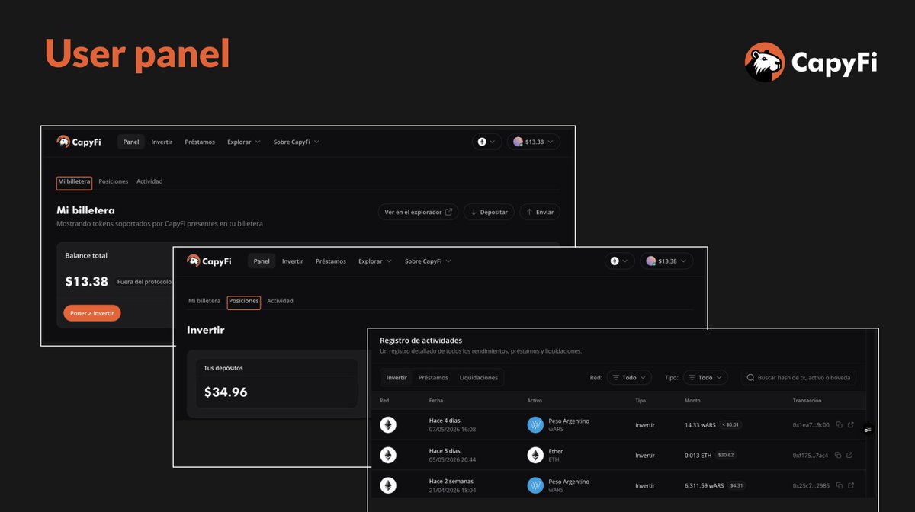915x512 pixels.
Task: Click the CapyFi logo in the Mi billetera window
Action: pos(79,142)
